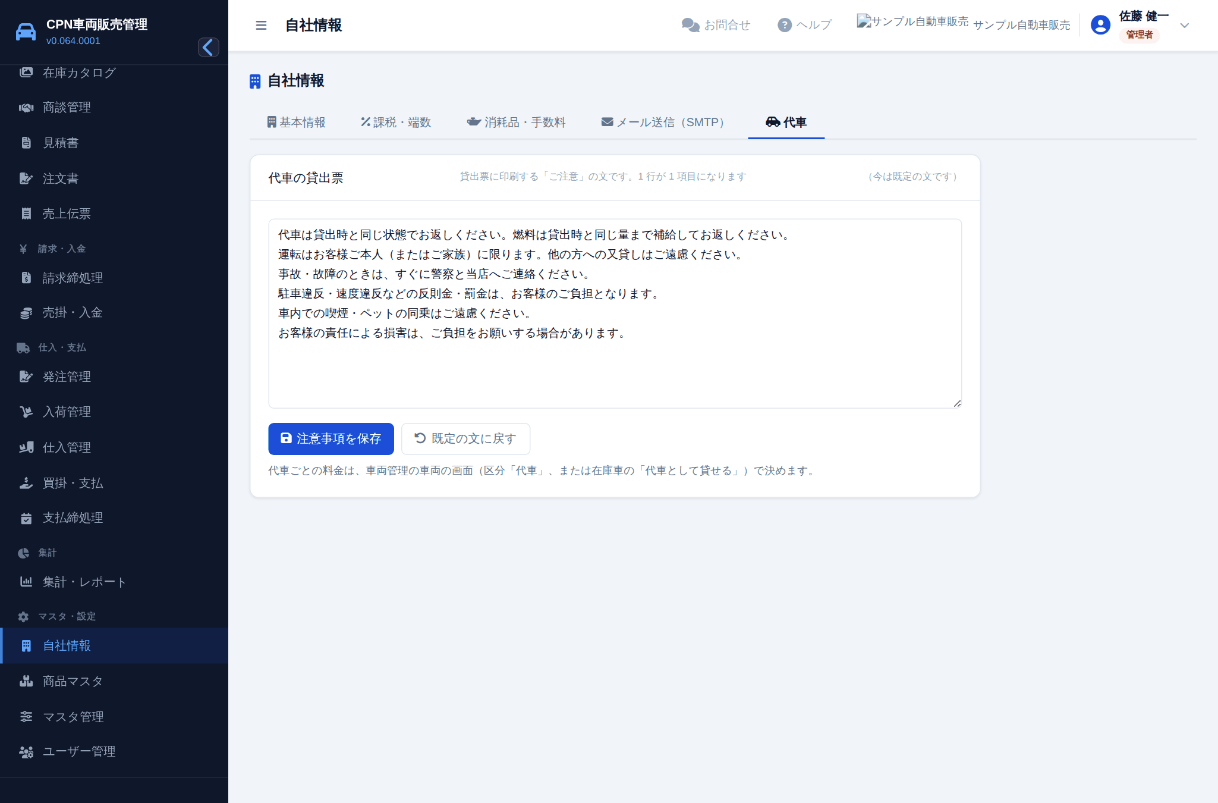Select 売上伝票 in the sidebar
The height and width of the screenshot is (803, 1218).
(x=114, y=214)
